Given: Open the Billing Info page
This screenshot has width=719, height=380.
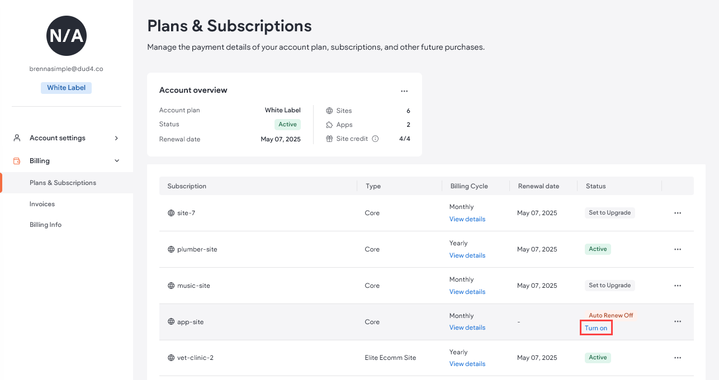Looking at the screenshot, I should [45, 224].
